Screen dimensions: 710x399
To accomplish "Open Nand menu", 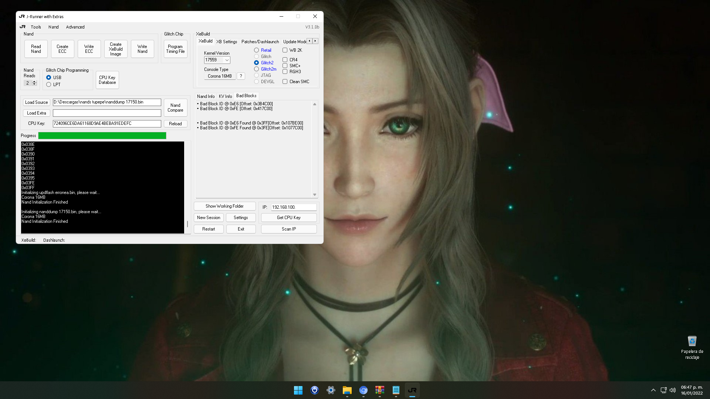I will pyautogui.click(x=54, y=27).
